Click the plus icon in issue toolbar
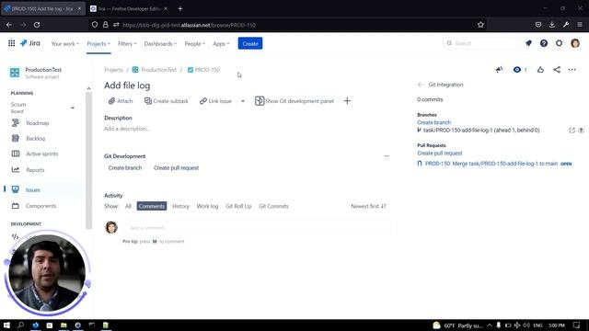The image size is (589, 331). point(347,101)
